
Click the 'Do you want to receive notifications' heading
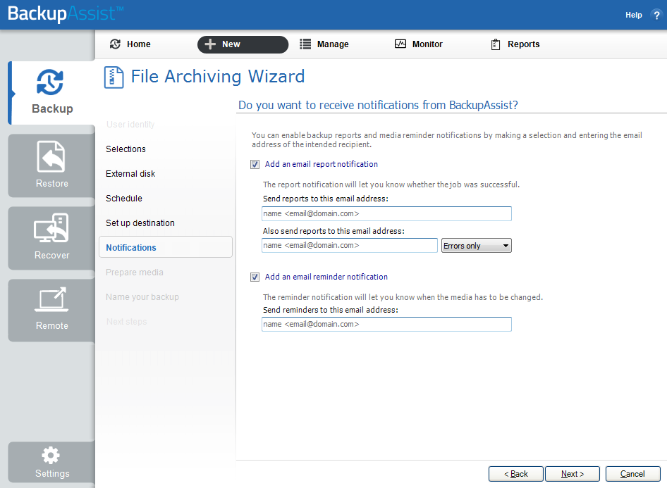point(378,105)
